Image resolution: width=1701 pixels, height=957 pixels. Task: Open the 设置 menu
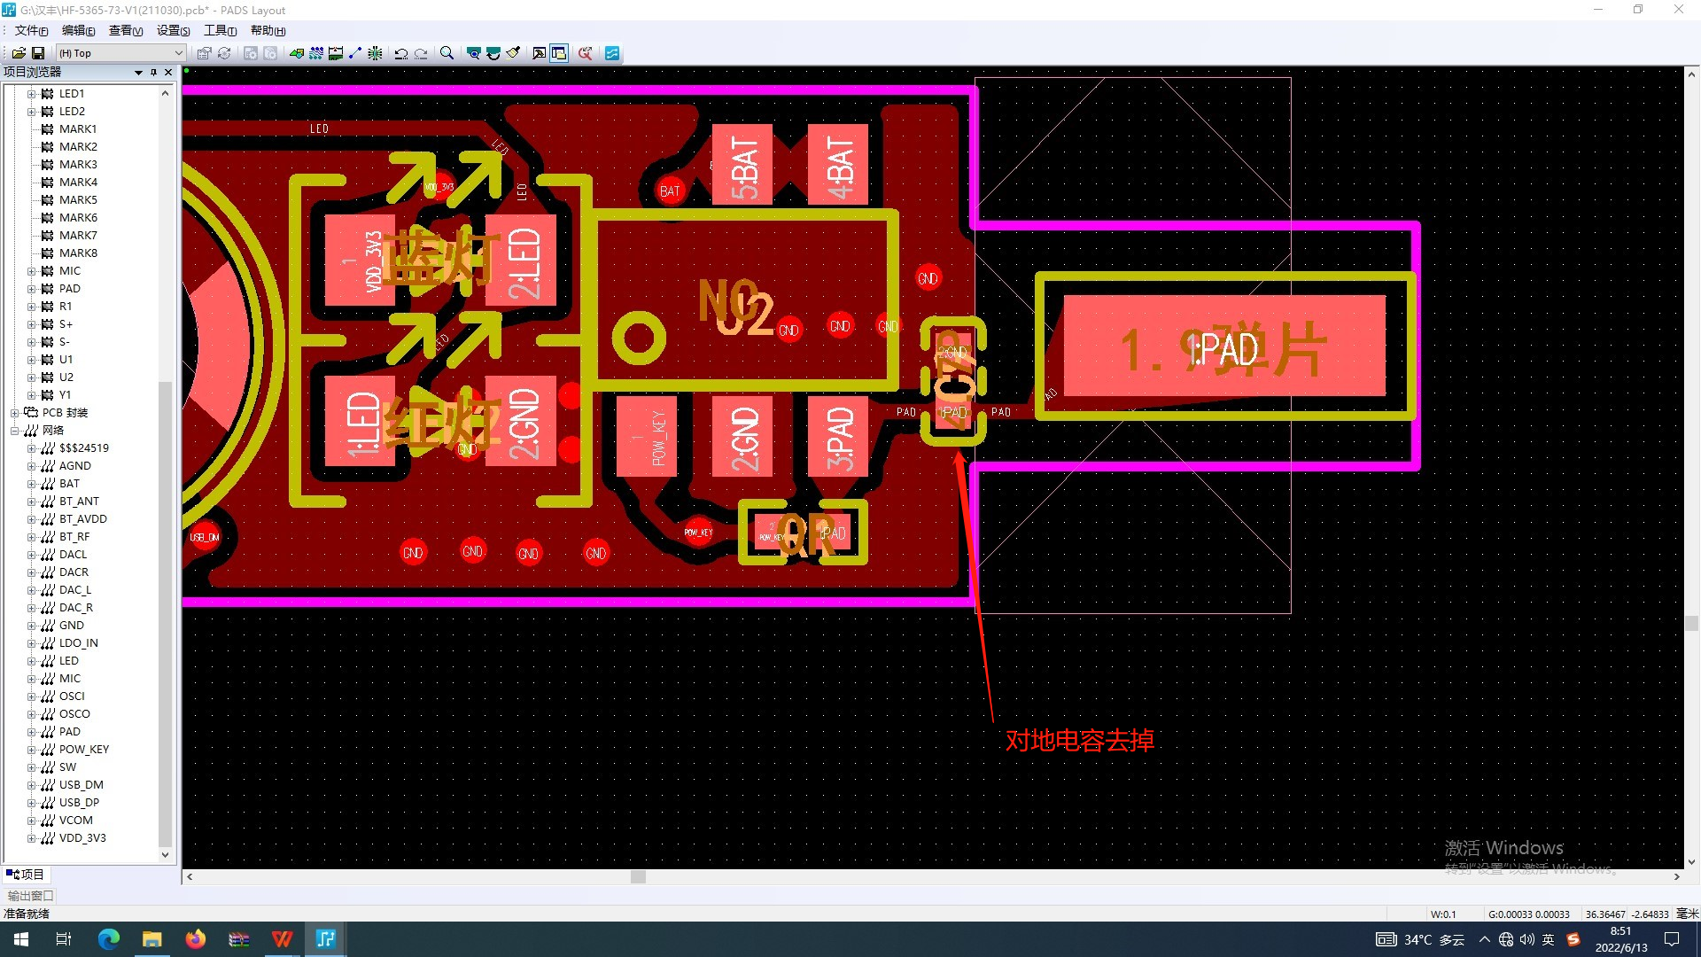pyautogui.click(x=173, y=30)
